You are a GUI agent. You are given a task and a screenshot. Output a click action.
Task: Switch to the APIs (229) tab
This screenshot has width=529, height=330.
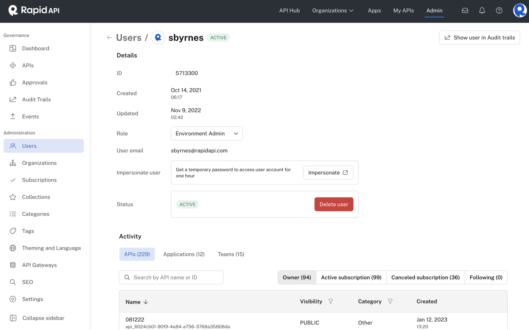(x=137, y=254)
